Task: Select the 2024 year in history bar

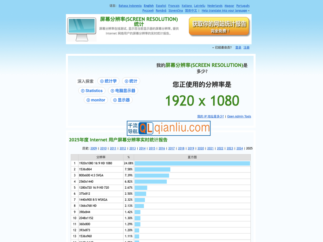Action: pyautogui.click(x=240, y=148)
